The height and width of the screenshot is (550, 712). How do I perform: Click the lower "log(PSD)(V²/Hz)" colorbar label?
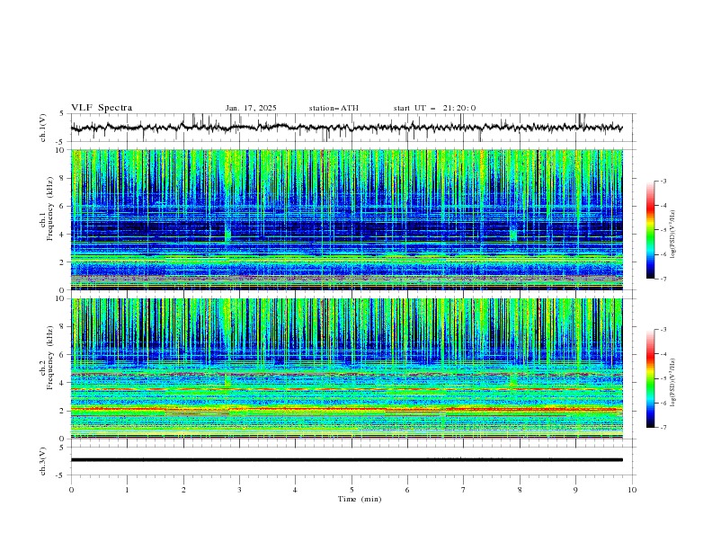(672, 383)
